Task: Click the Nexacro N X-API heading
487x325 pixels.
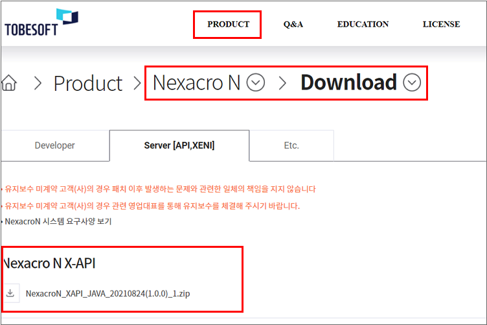Action: 50,263
